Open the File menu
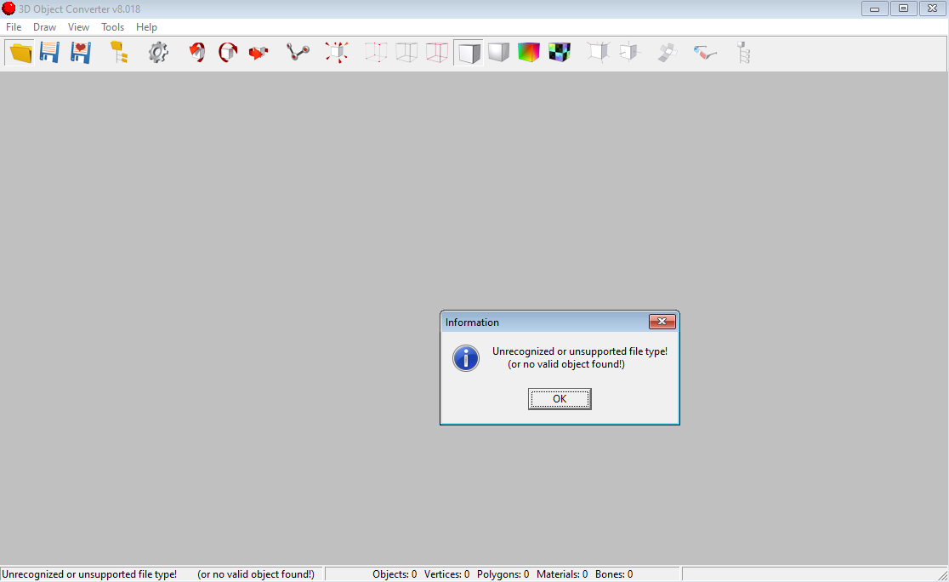Viewport: 949px width, 582px height. point(14,27)
